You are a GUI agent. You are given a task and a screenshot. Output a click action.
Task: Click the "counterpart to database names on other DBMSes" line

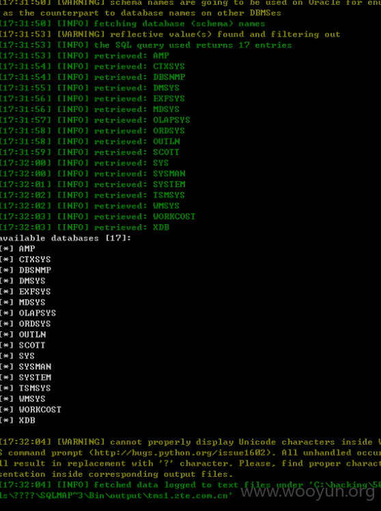coord(141,14)
